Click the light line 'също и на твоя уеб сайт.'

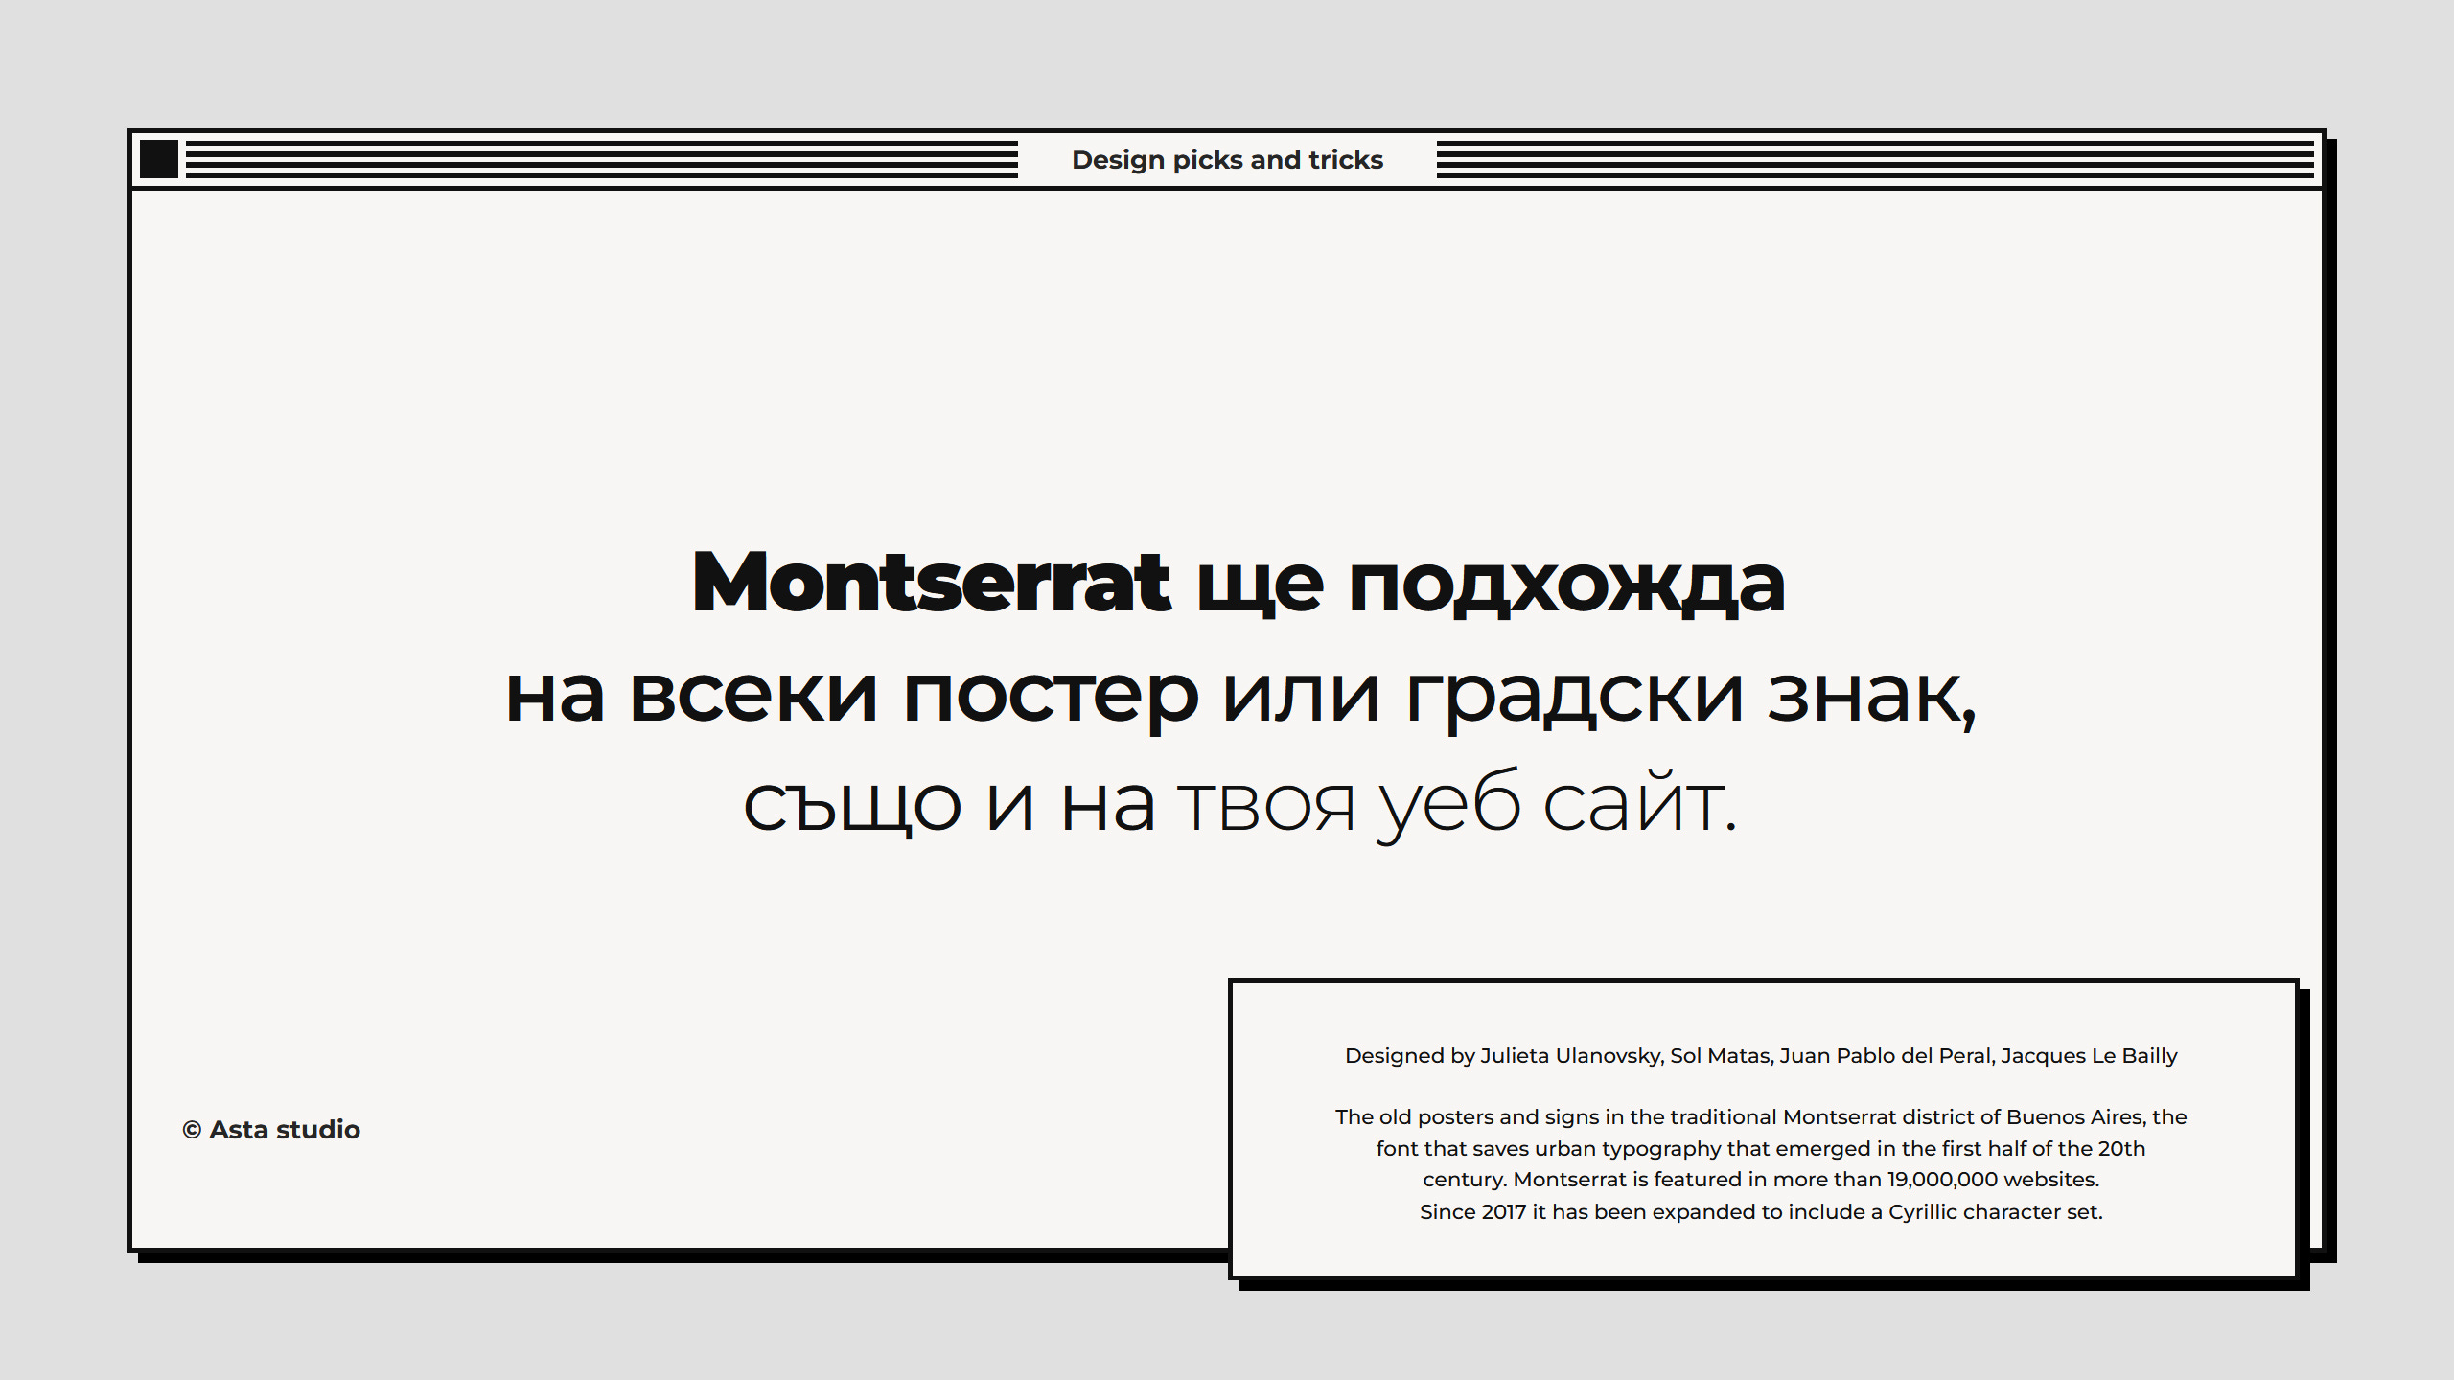click(x=1240, y=805)
